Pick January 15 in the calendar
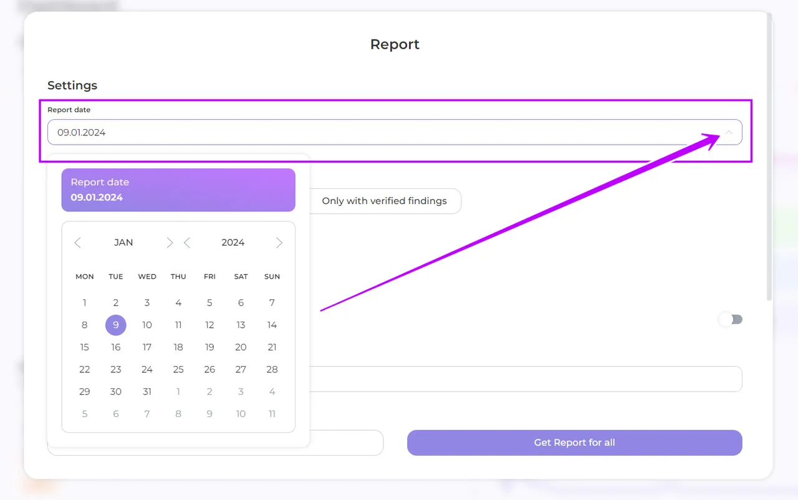 [85, 347]
